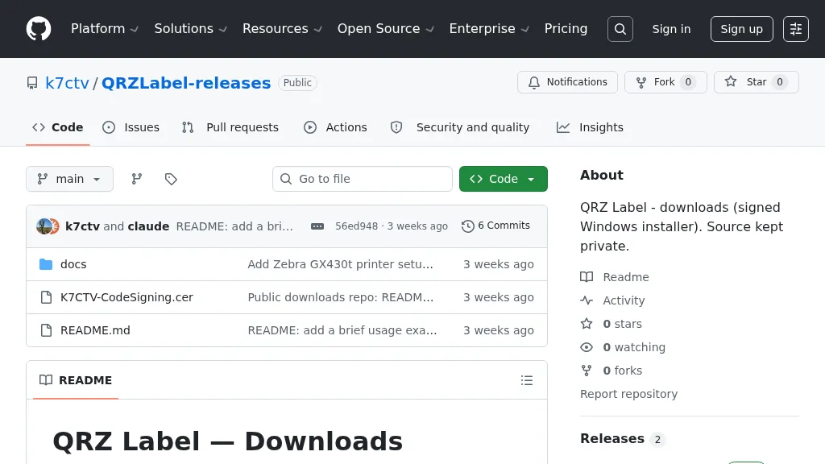This screenshot has height=464, width=825.
Task: Switch to the Code tab
Action: pos(58,127)
